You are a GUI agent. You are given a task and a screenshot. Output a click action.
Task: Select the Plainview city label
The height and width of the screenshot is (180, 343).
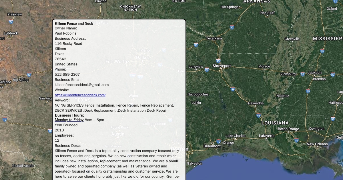15,14
